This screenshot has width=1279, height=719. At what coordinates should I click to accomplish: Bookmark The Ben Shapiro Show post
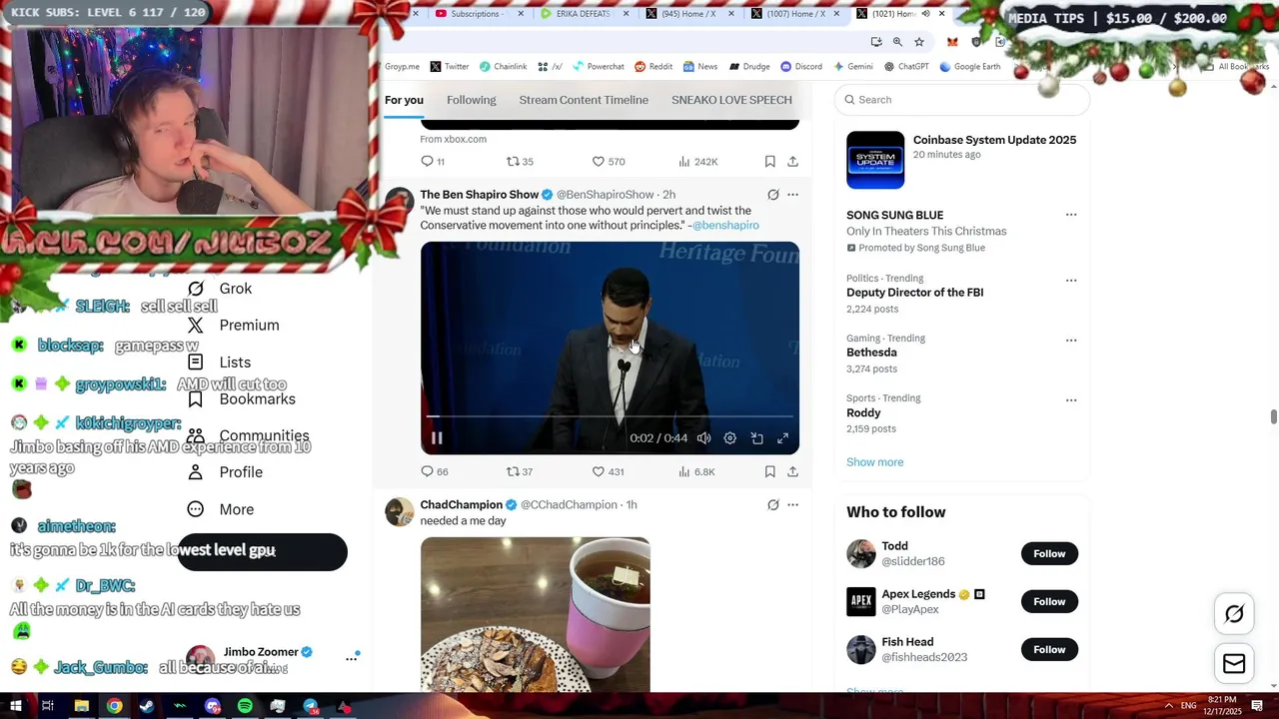[769, 471]
